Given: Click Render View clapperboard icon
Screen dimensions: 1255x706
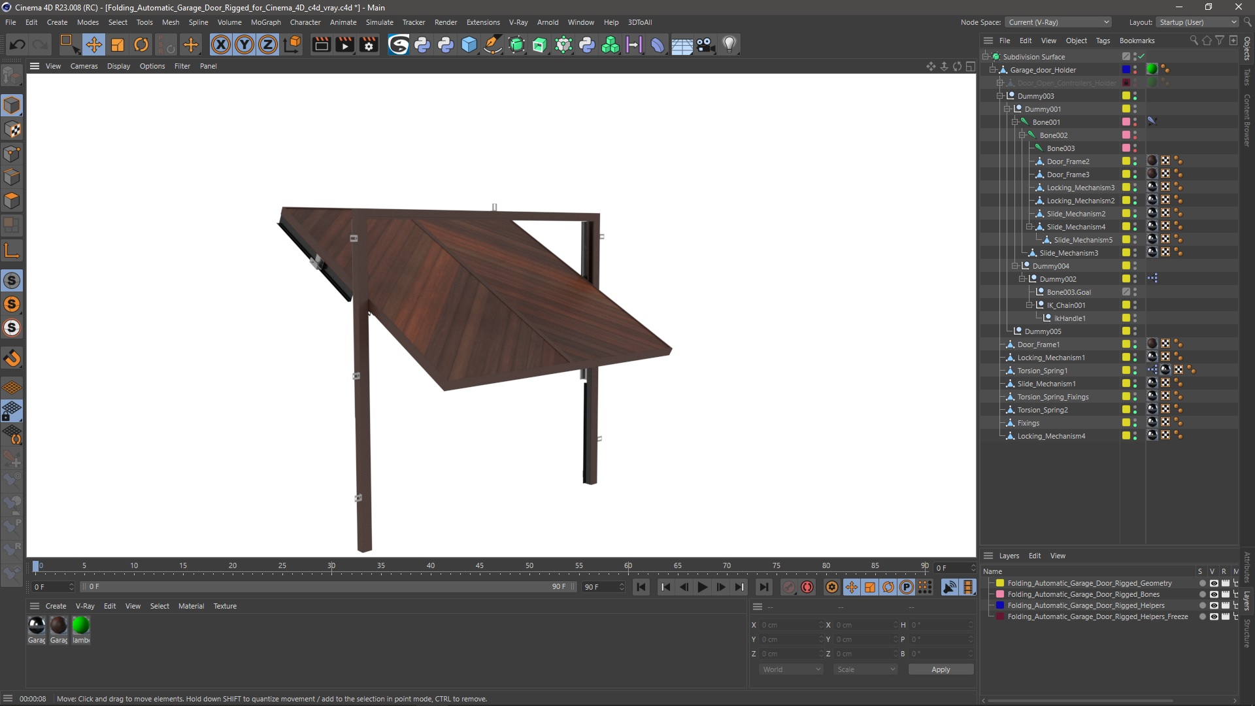Looking at the screenshot, I should pyautogui.click(x=321, y=44).
